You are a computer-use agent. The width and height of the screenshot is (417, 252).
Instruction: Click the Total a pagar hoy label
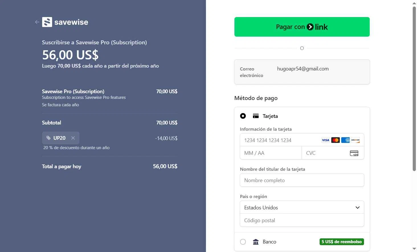click(x=62, y=166)
